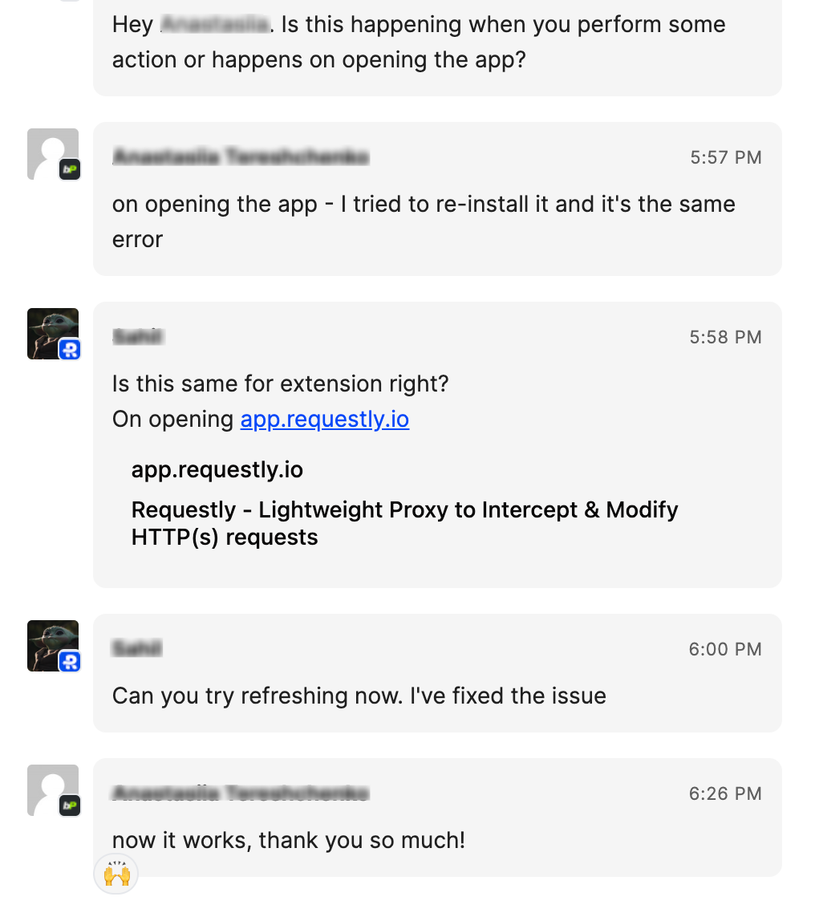Image resolution: width=815 pixels, height=913 pixels.
Task: Click the 5:57 PM timestamp
Action: [x=725, y=157]
